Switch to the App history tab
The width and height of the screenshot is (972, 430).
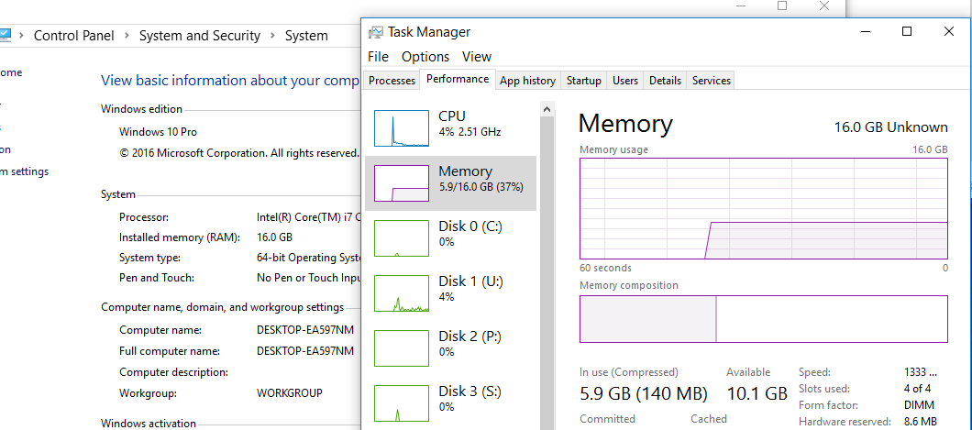tap(527, 81)
